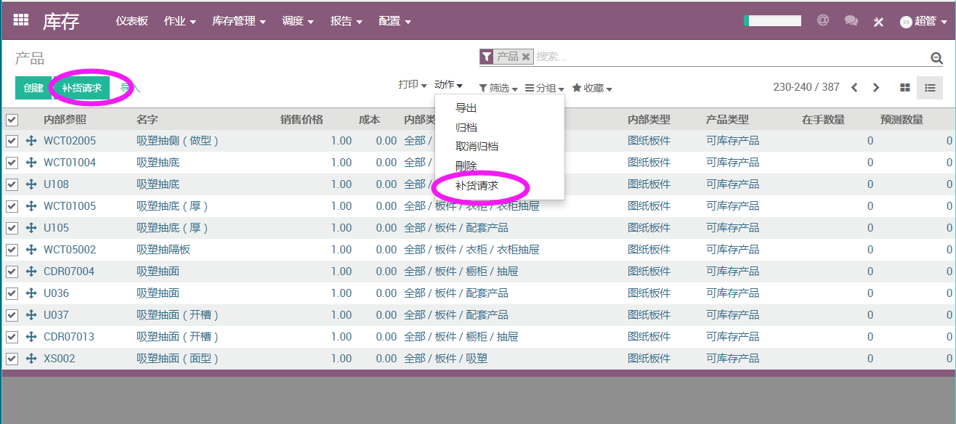Go to previous page of records
Viewport: 956px width, 424px height.
854,88
